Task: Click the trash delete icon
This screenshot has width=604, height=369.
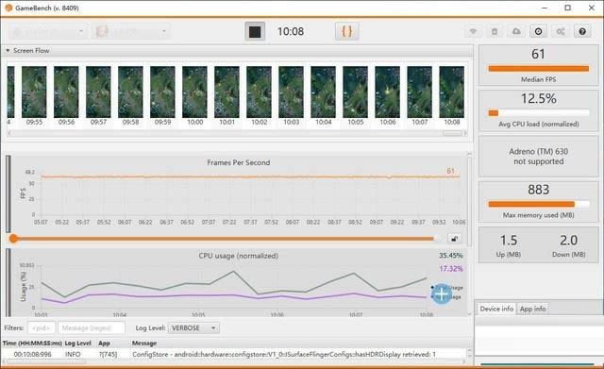Action: [x=495, y=31]
